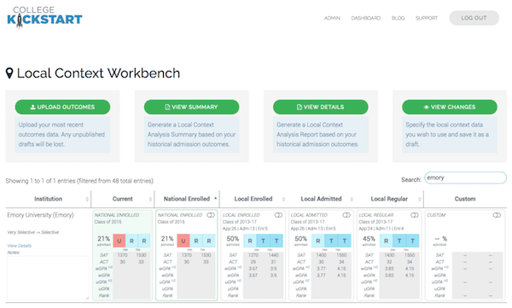Click the R swatch in Local Regular card

click(386, 241)
